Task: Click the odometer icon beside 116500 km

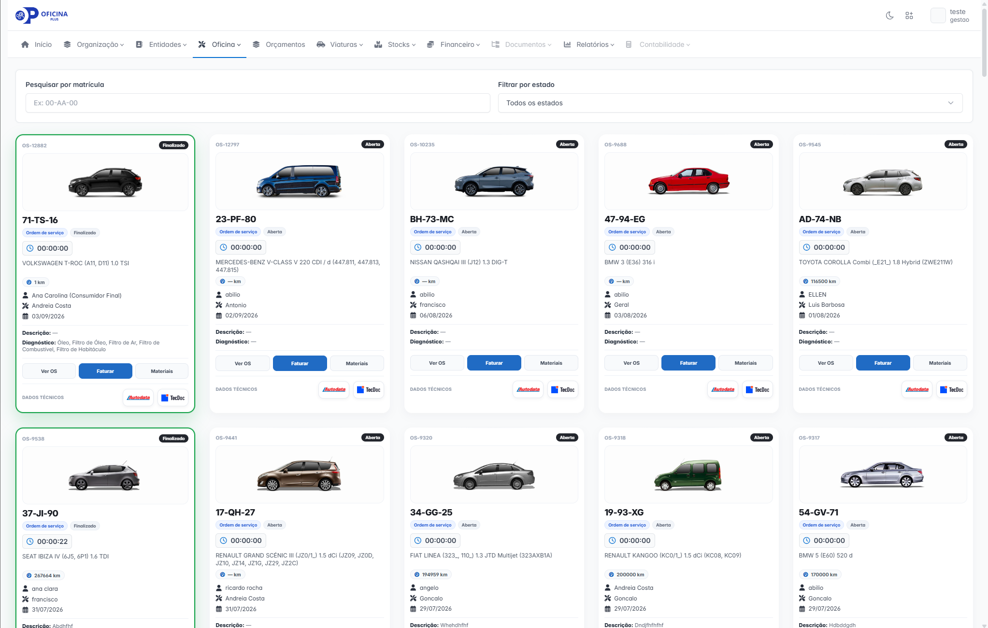Action: pyautogui.click(x=805, y=281)
